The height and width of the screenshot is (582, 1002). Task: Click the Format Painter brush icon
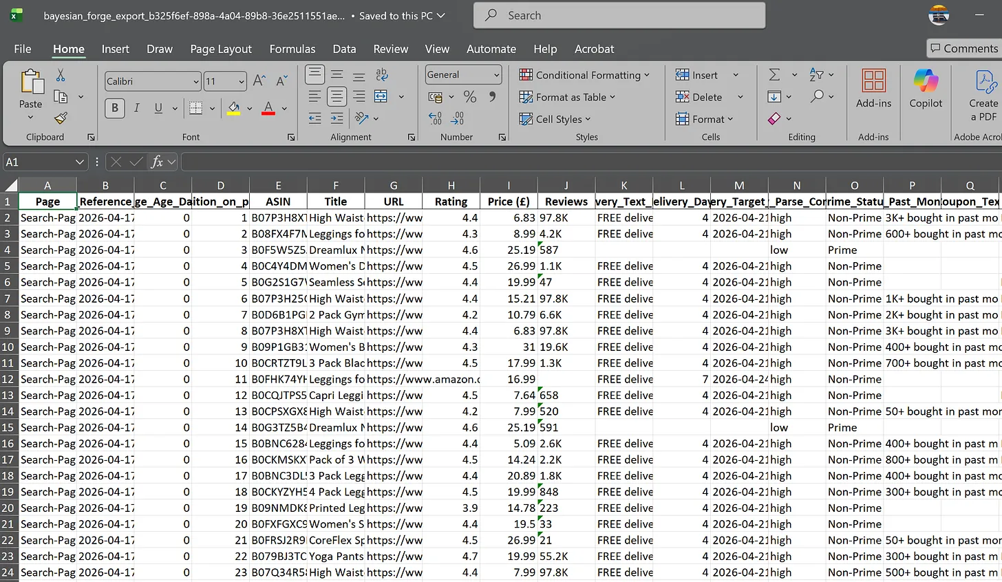(x=61, y=118)
